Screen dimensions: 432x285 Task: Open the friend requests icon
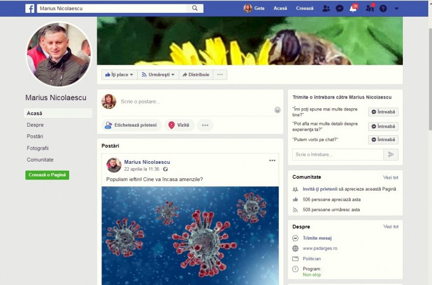pyautogui.click(x=326, y=9)
